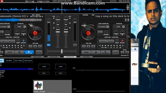Click the Param 1 knob on deck 1
166x93 pixels.
pyautogui.click(x=17, y=32)
